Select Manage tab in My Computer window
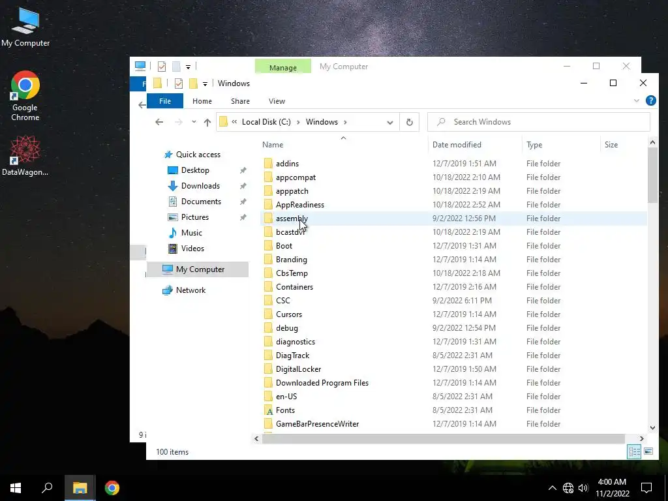This screenshot has height=501, width=668. pos(283,67)
